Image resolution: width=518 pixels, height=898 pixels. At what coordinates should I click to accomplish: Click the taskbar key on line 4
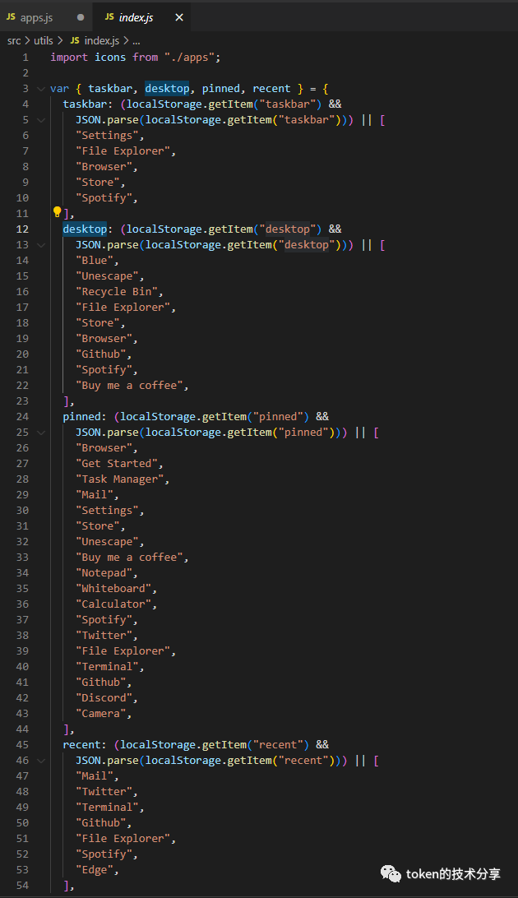click(x=85, y=104)
